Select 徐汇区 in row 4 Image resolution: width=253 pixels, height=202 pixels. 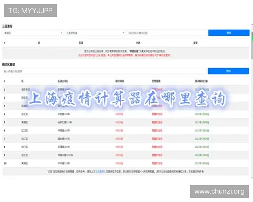tap(24, 114)
